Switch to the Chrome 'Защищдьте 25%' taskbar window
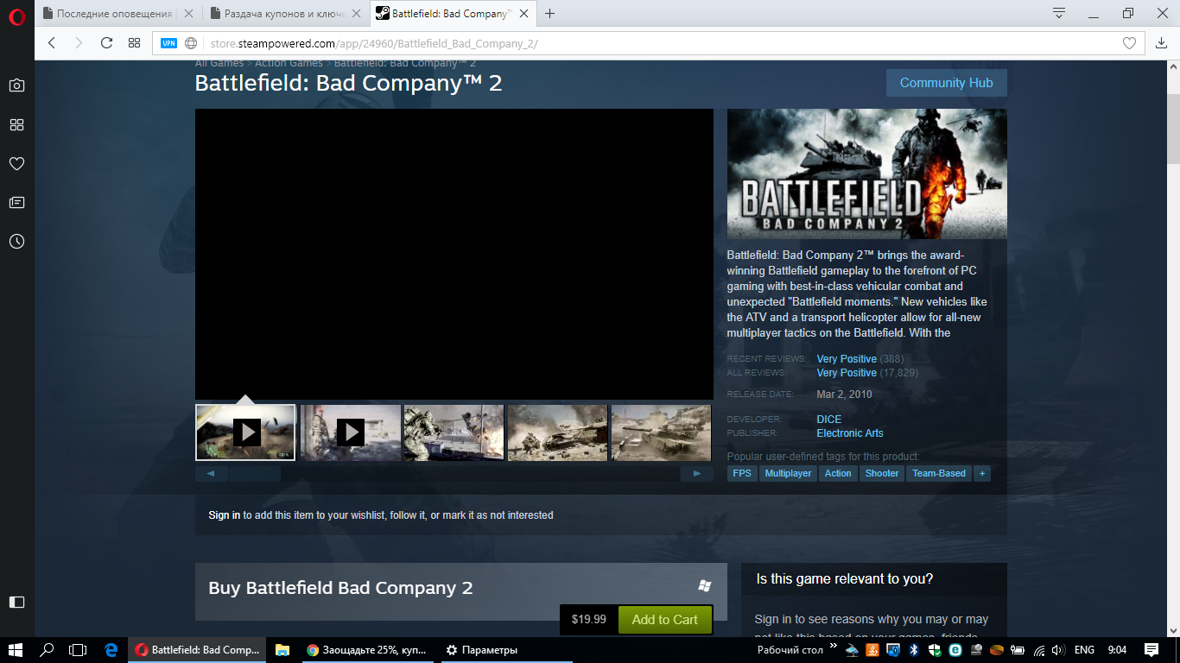1180x663 pixels. tap(367, 650)
